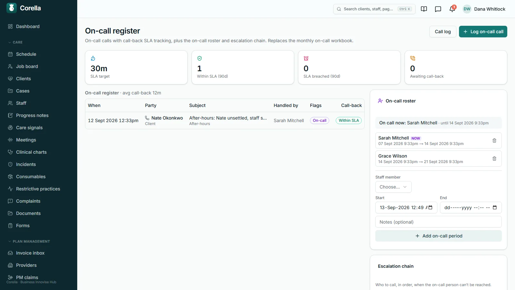Click the Corella logo icon
Viewport: 515px width, 290px height.
point(12,8)
